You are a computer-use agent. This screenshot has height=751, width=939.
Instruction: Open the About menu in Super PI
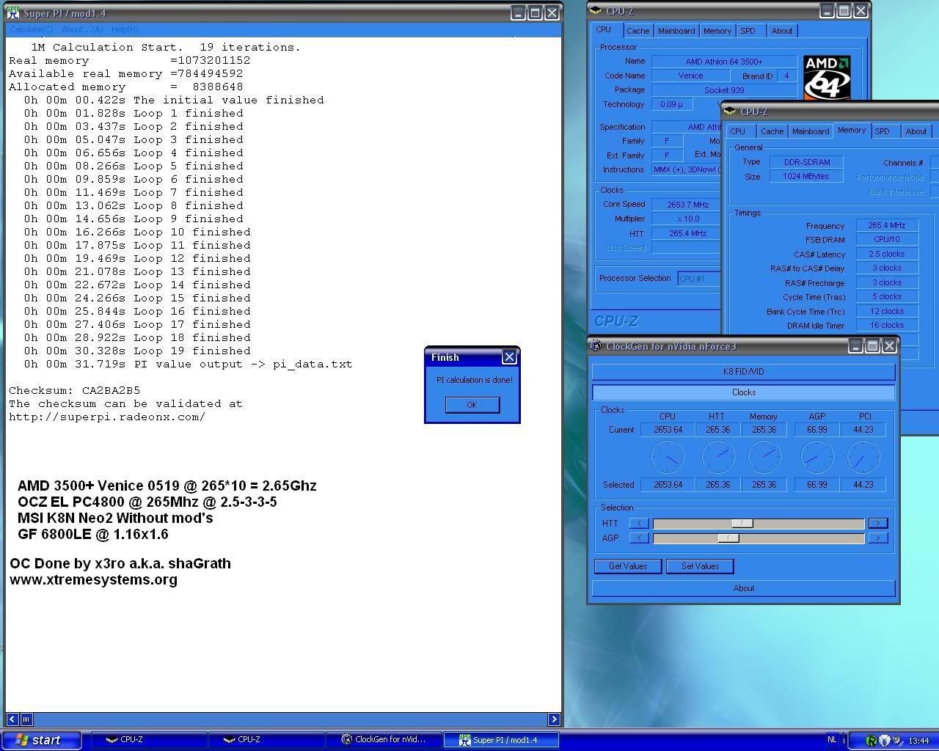(82, 29)
